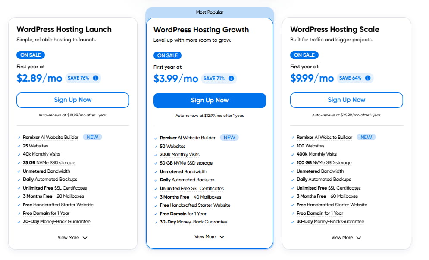
Task: Open Remixer AI Website Builder link in Scale
Action: coord(325,137)
